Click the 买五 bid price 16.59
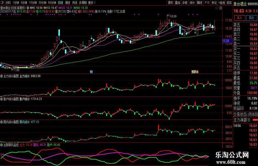 253,68
